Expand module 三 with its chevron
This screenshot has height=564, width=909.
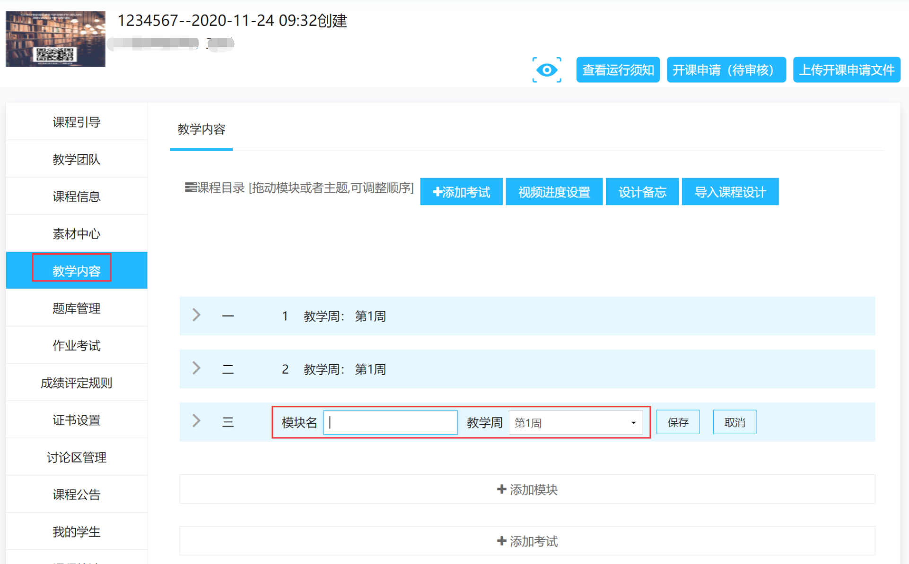pyautogui.click(x=197, y=421)
